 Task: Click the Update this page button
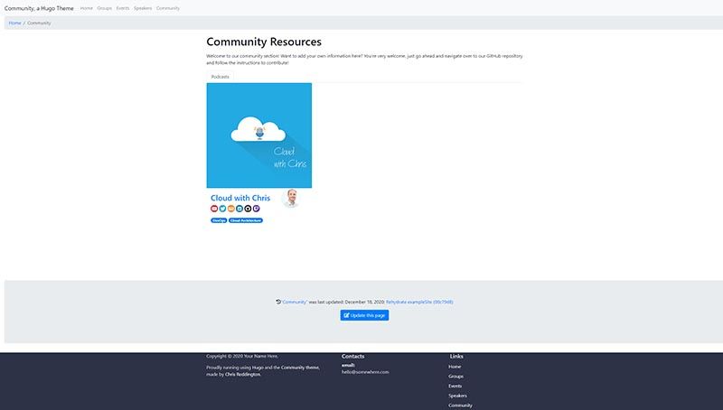pos(364,315)
